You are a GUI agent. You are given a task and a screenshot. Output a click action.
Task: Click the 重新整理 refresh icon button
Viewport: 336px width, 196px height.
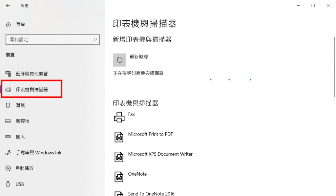[x=119, y=60]
